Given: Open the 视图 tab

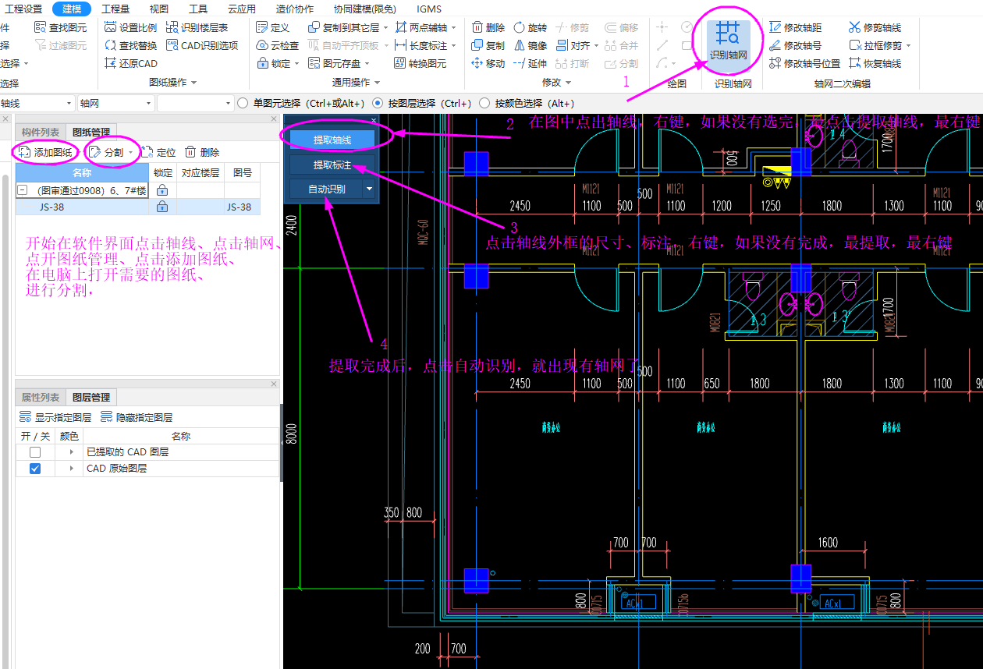Looking at the screenshot, I should [158, 9].
